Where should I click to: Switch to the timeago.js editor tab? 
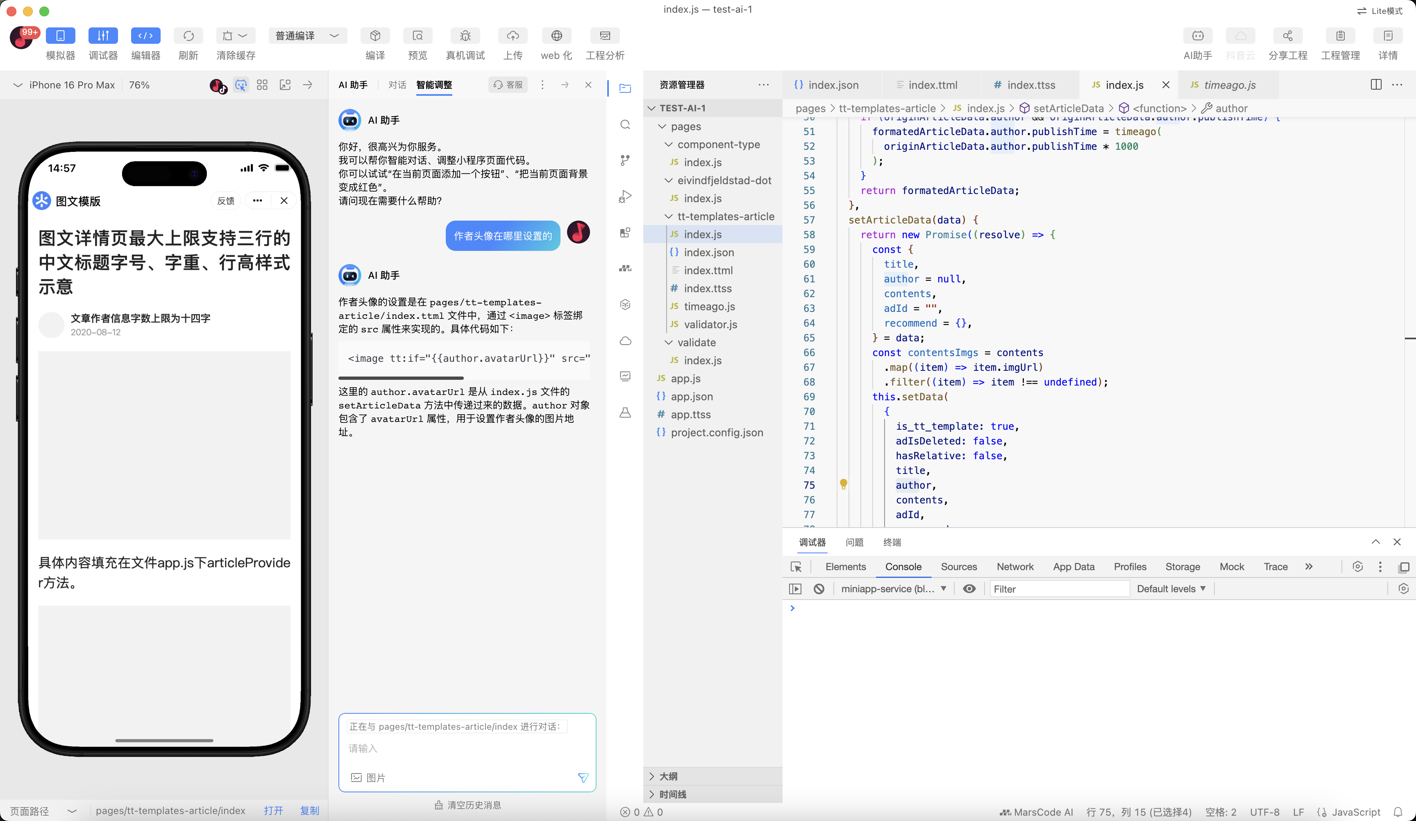(1229, 85)
